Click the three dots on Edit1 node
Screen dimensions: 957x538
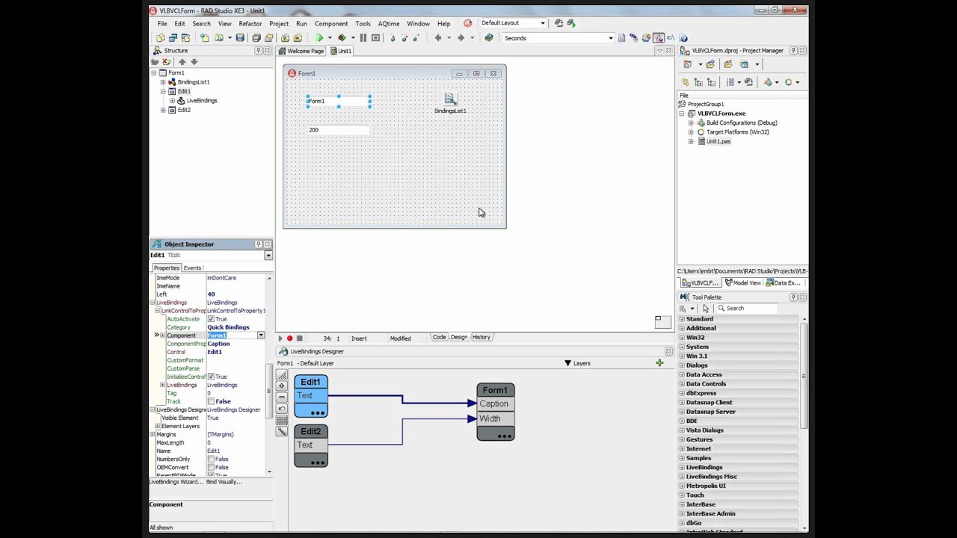tap(318, 412)
